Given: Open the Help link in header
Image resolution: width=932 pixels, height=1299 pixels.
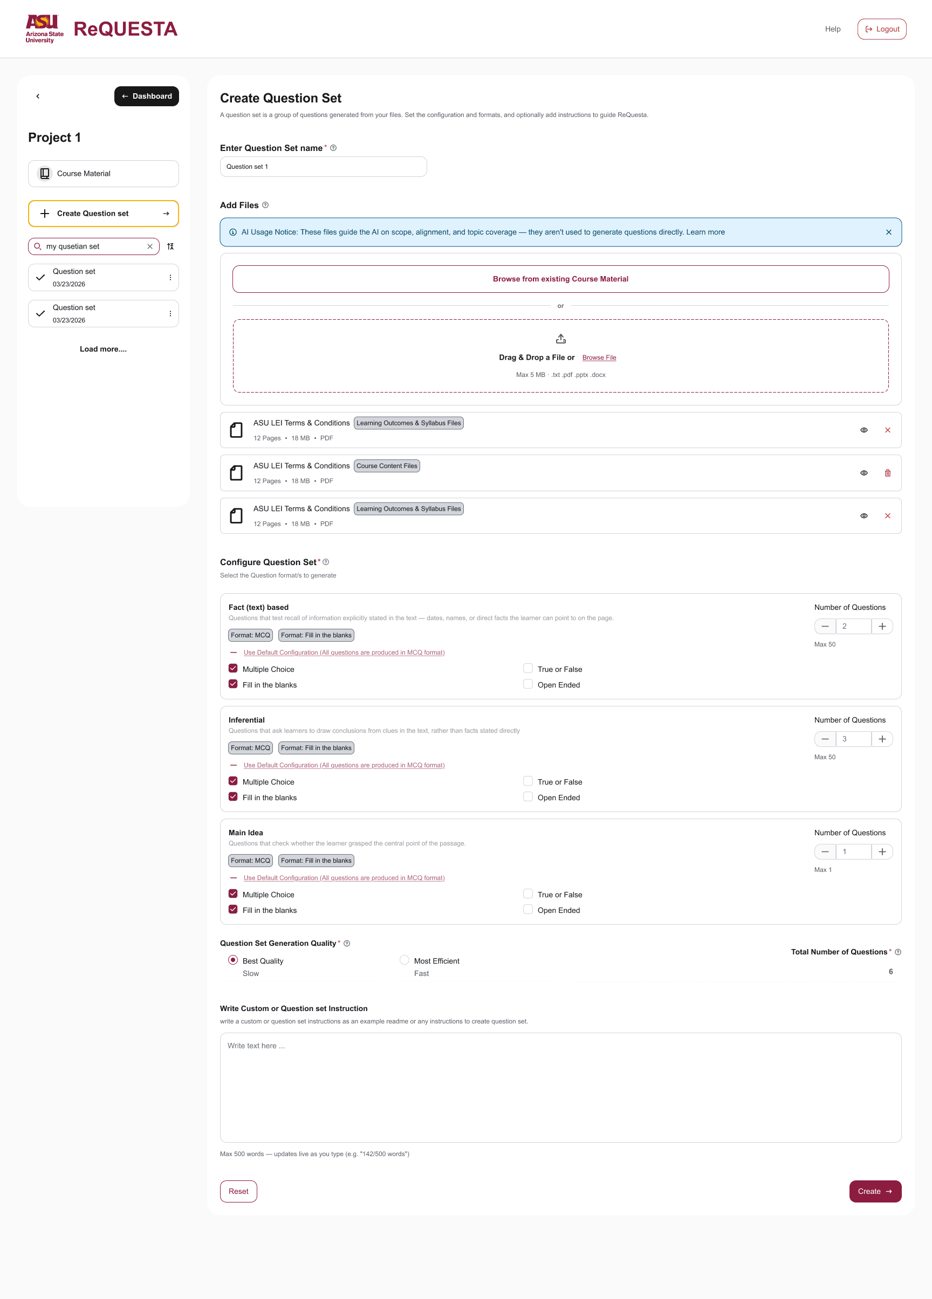Looking at the screenshot, I should (833, 29).
